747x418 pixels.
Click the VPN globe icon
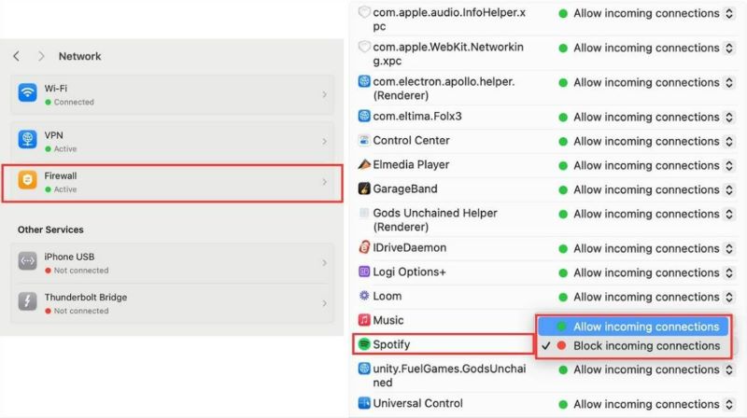(28, 139)
